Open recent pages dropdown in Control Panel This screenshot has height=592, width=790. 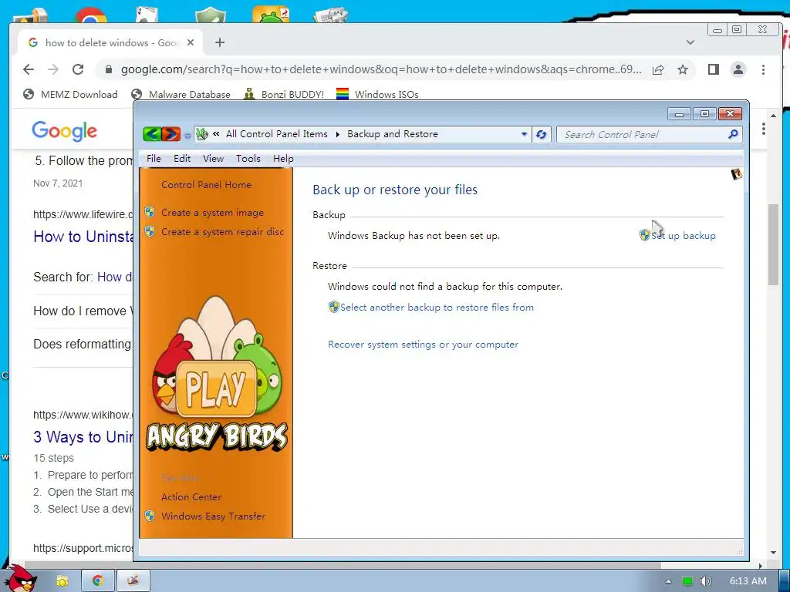pos(187,136)
